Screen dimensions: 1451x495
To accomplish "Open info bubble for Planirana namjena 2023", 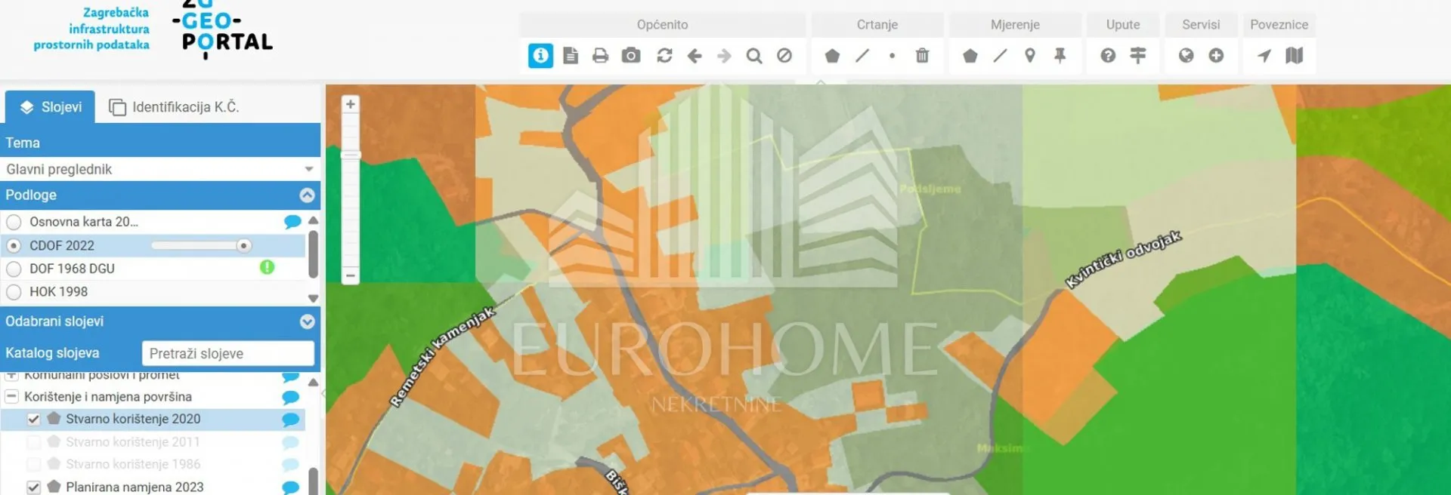I will (x=291, y=487).
